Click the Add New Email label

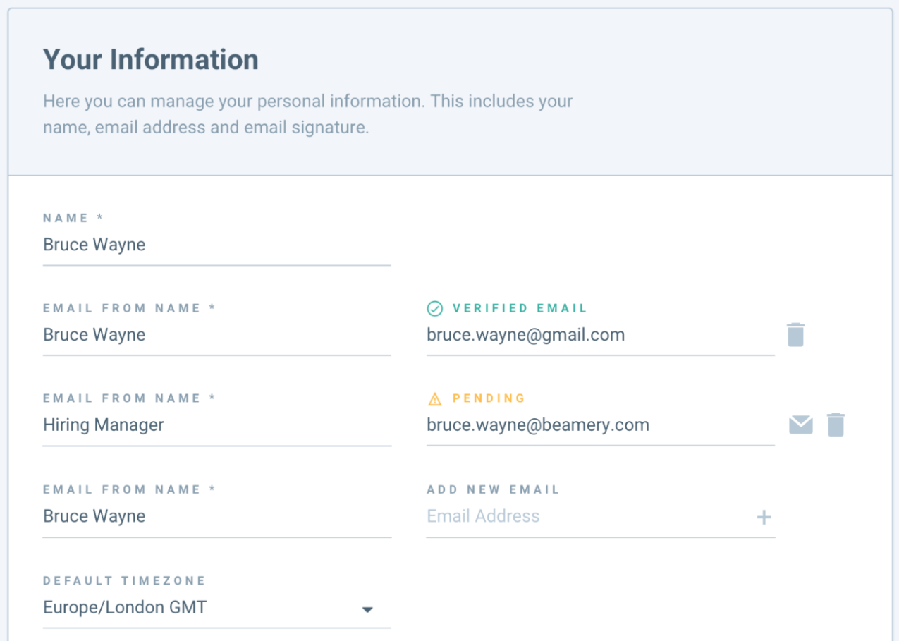[x=493, y=489]
